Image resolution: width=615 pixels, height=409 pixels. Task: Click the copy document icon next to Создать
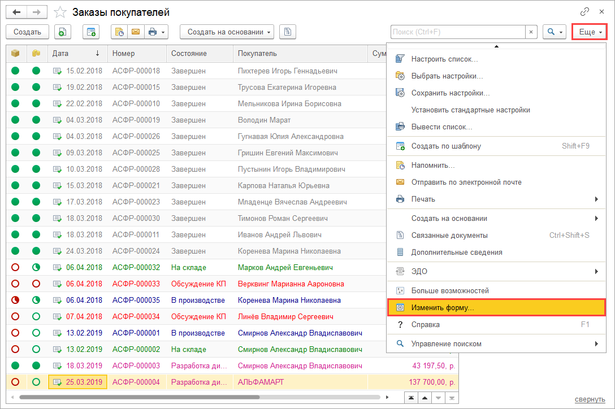click(62, 32)
